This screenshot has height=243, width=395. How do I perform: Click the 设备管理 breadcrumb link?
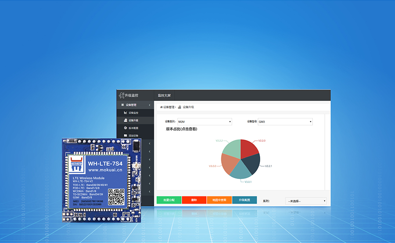pos(169,107)
